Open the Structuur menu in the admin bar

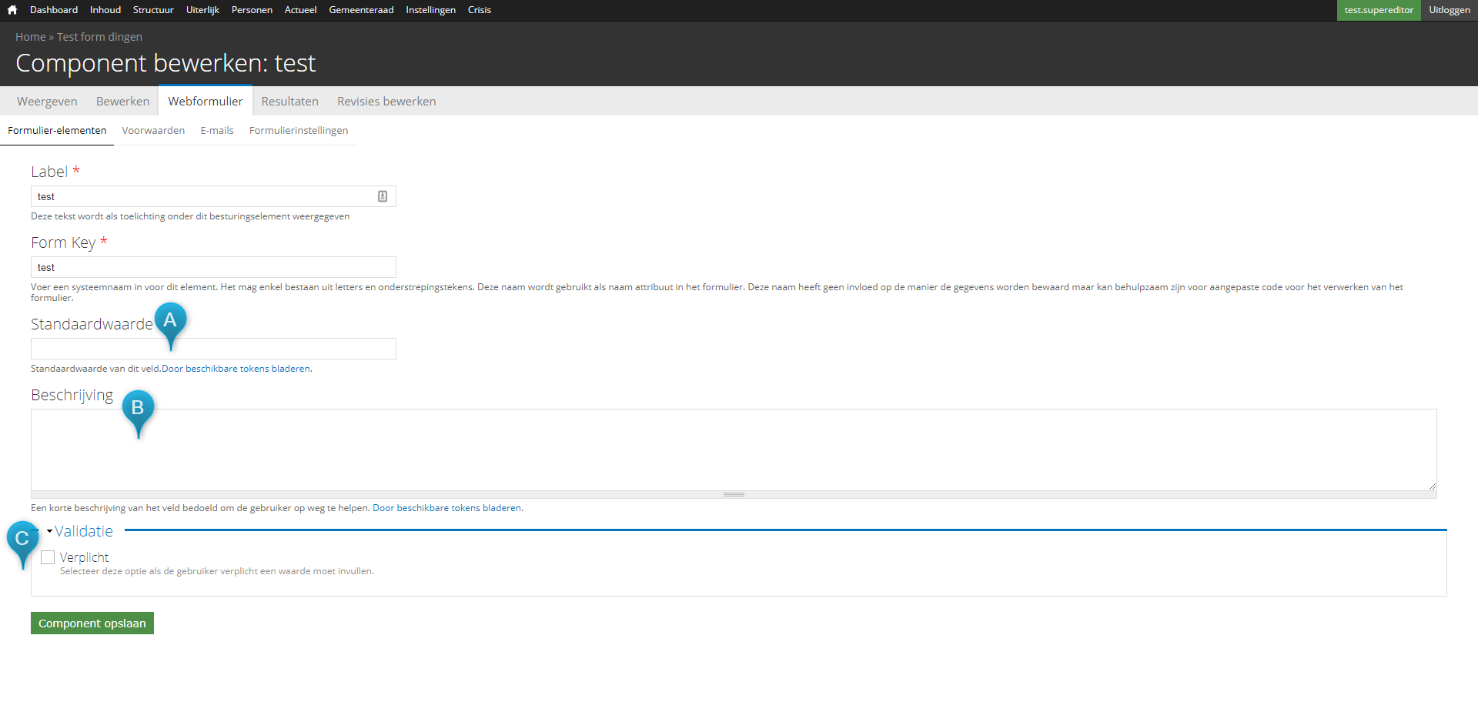click(x=153, y=10)
